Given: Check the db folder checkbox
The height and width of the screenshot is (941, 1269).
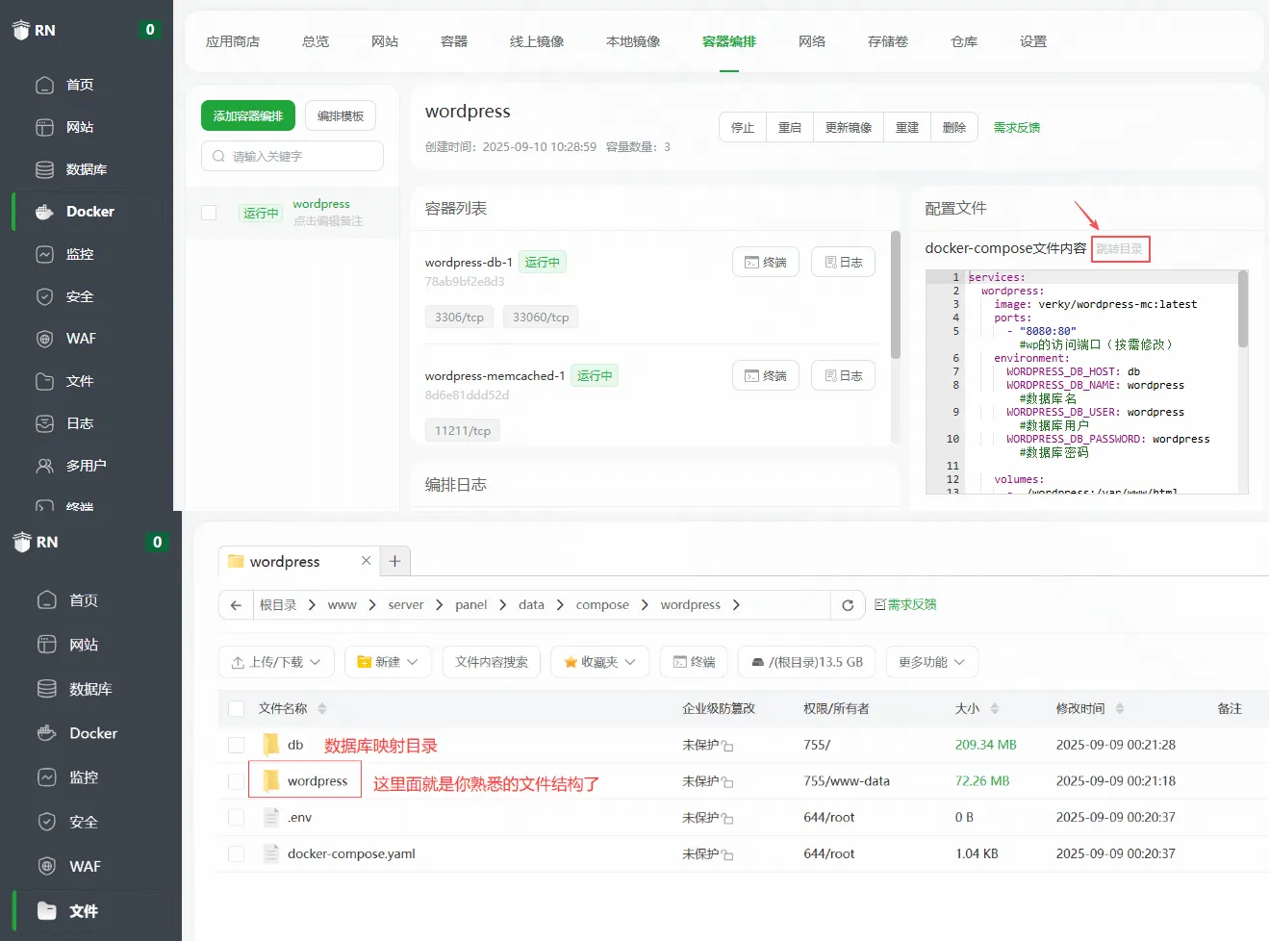Looking at the screenshot, I should (236, 745).
